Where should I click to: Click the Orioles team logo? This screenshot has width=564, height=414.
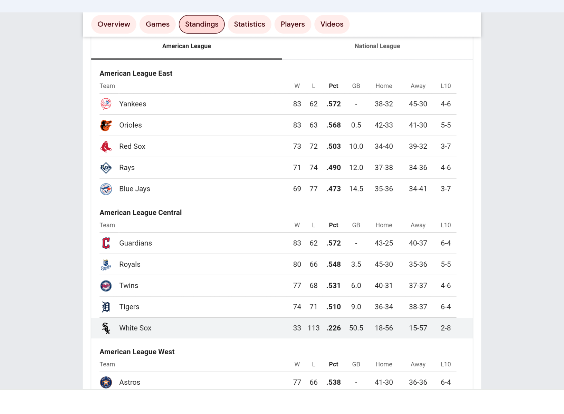click(x=106, y=125)
